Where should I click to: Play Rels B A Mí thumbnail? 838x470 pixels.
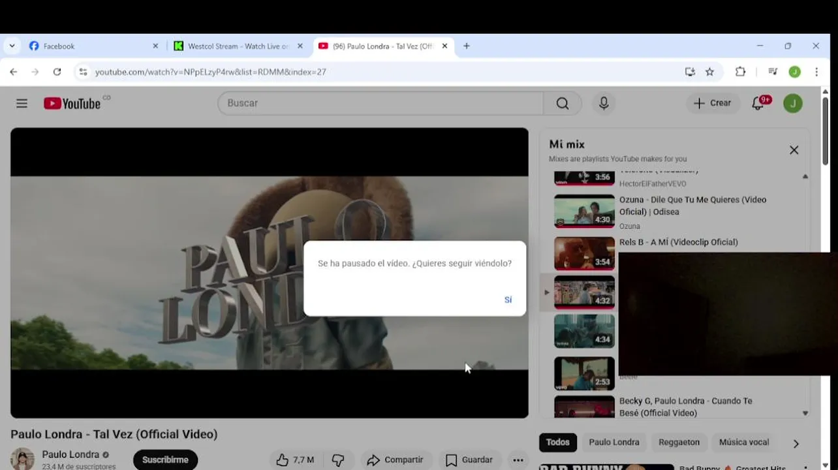pyautogui.click(x=584, y=253)
